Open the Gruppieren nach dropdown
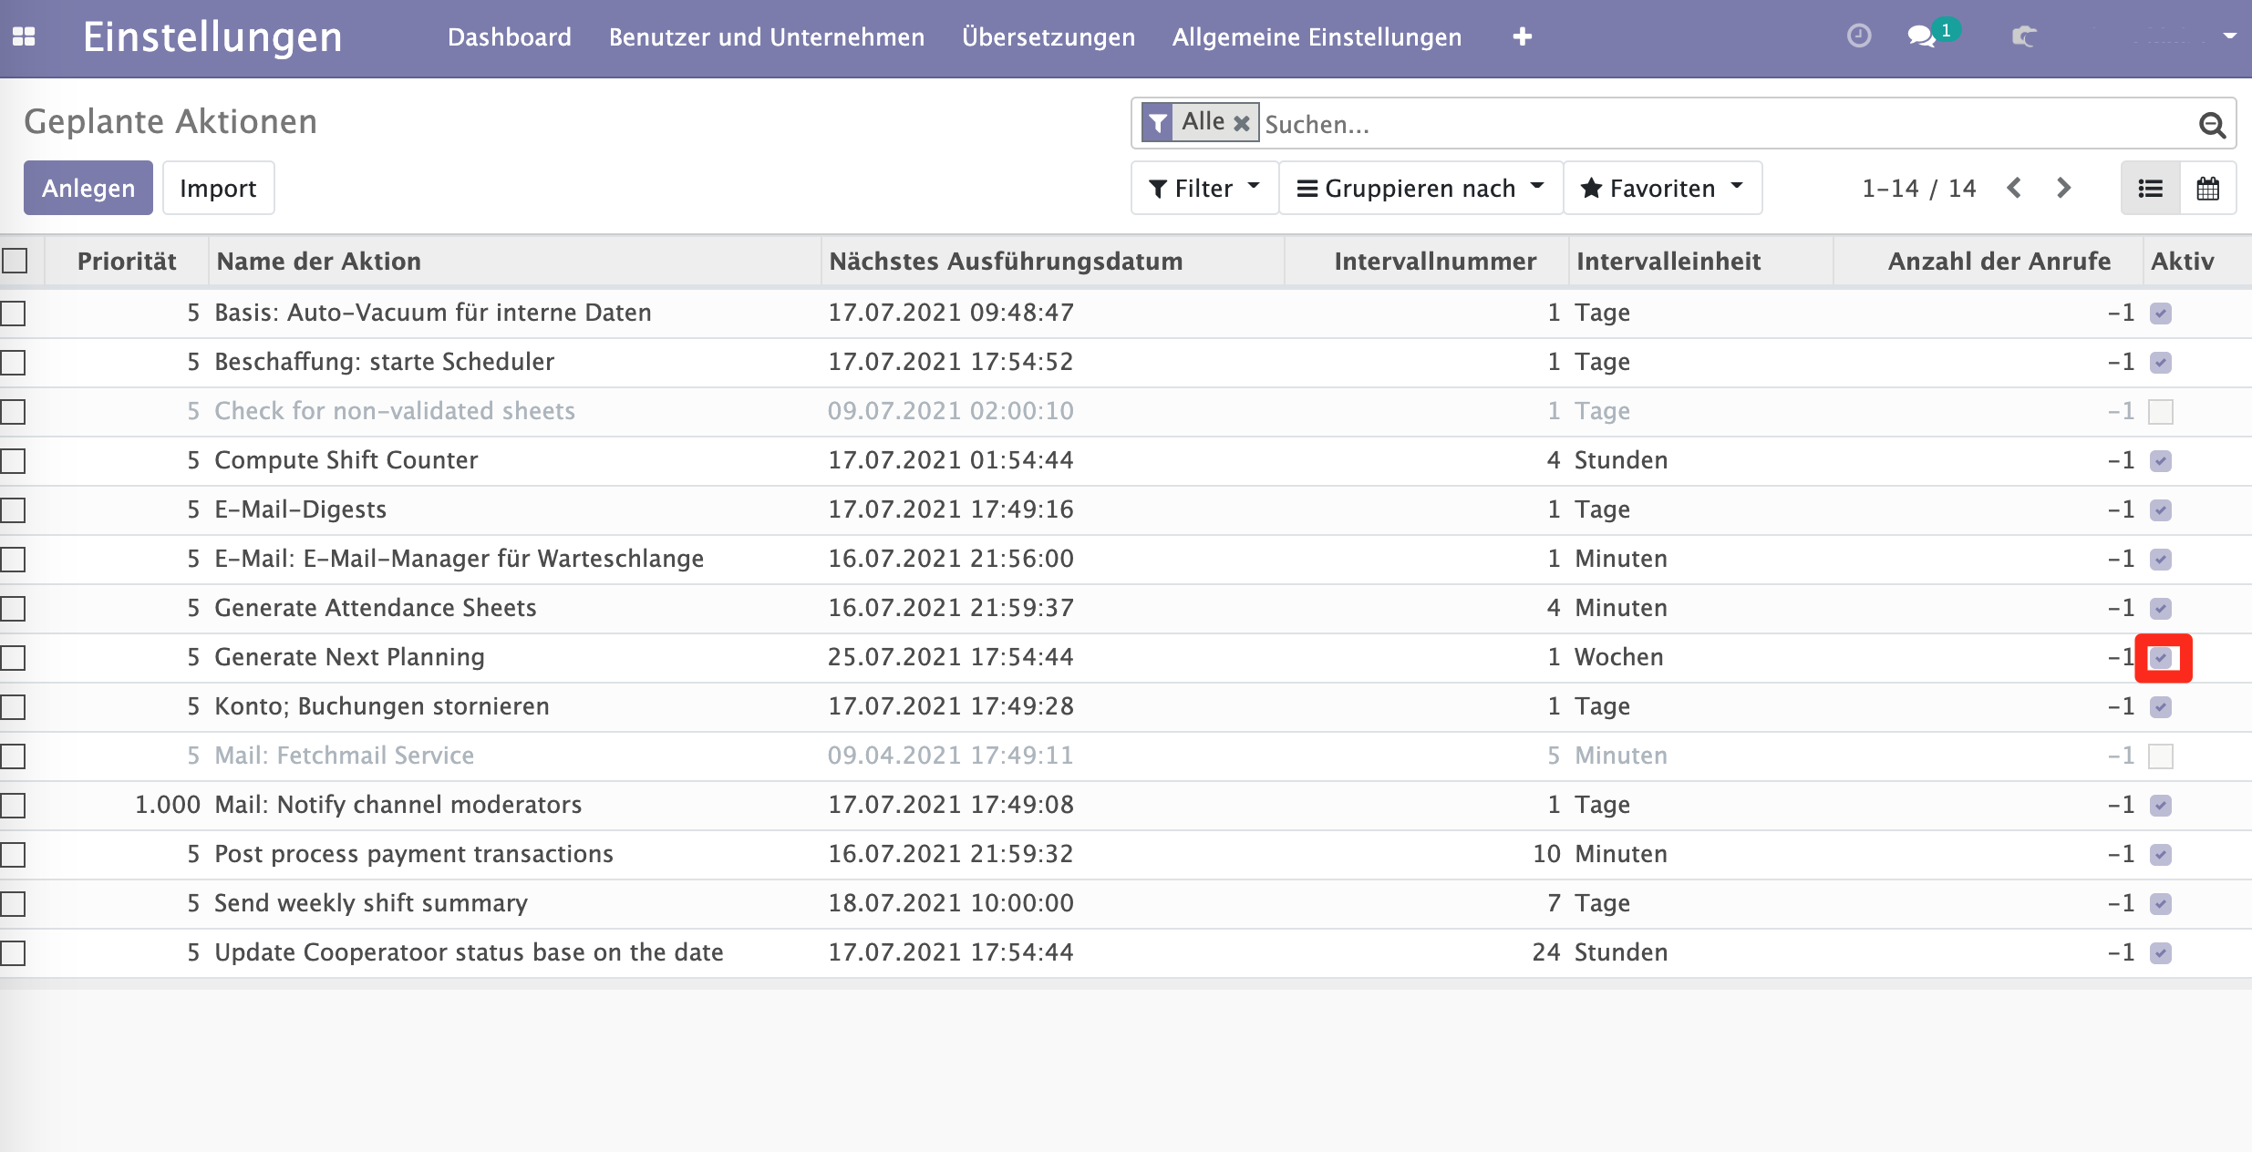Image resolution: width=2252 pixels, height=1152 pixels. (x=1420, y=188)
